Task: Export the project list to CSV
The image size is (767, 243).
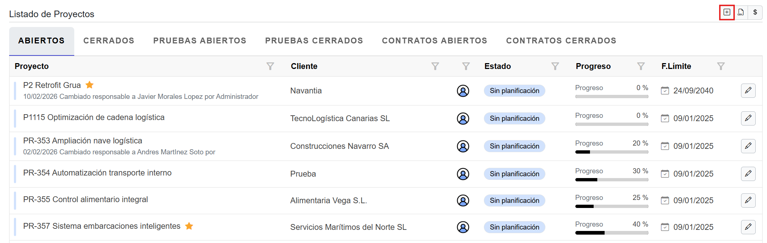Action: (741, 12)
